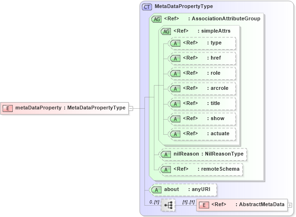The image size is (296, 217).
Task: Select nilReason : NilReasonType label
Action: (209, 154)
